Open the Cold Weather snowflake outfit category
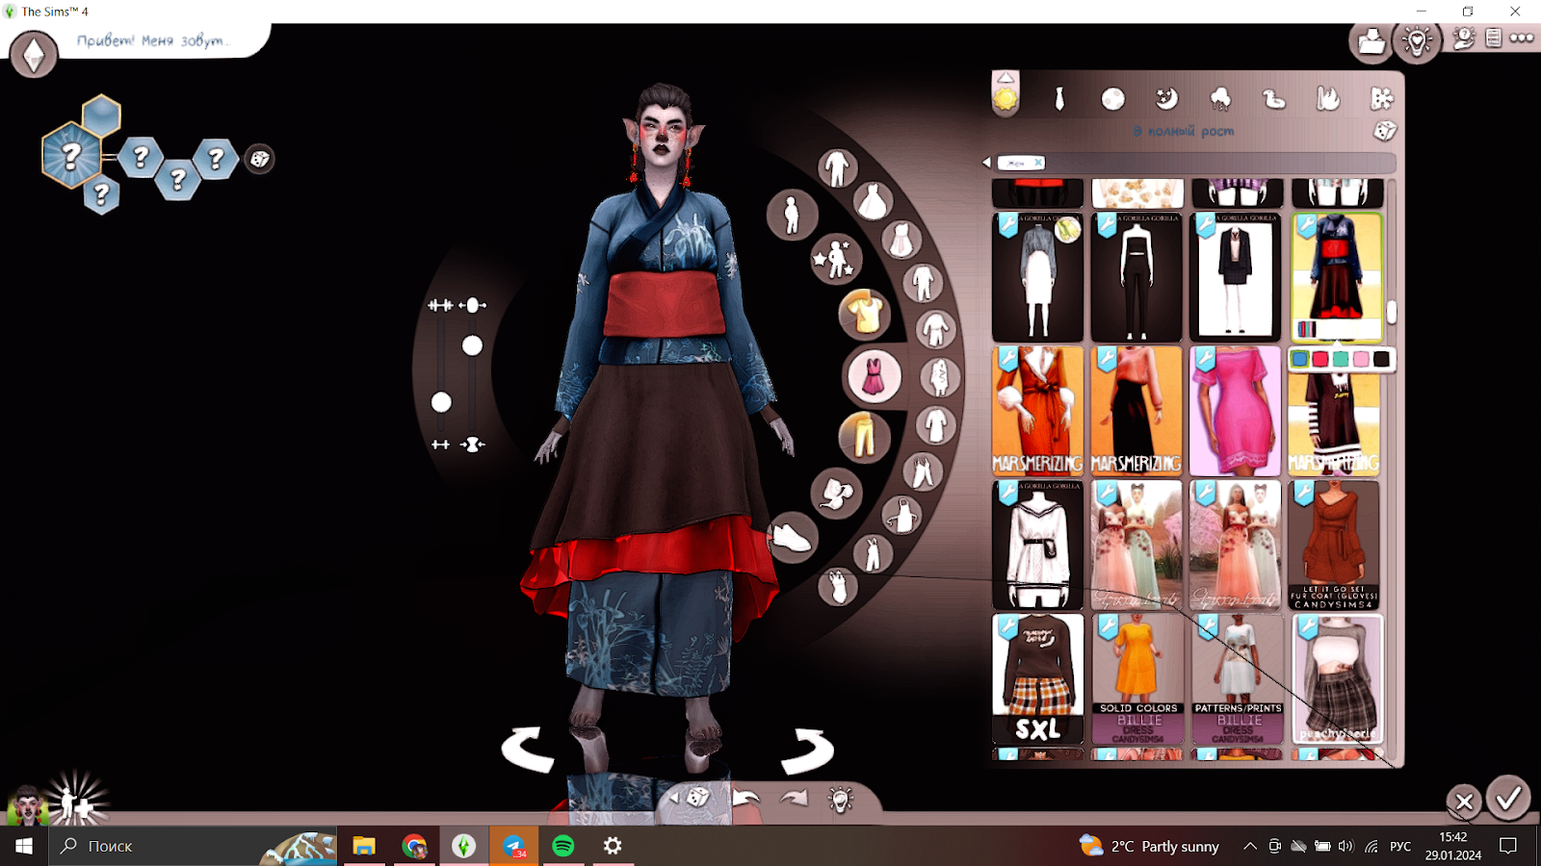This screenshot has width=1541, height=866. (1381, 98)
